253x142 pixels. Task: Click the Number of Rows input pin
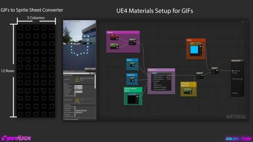pyautogui.click(x=152, y=77)
